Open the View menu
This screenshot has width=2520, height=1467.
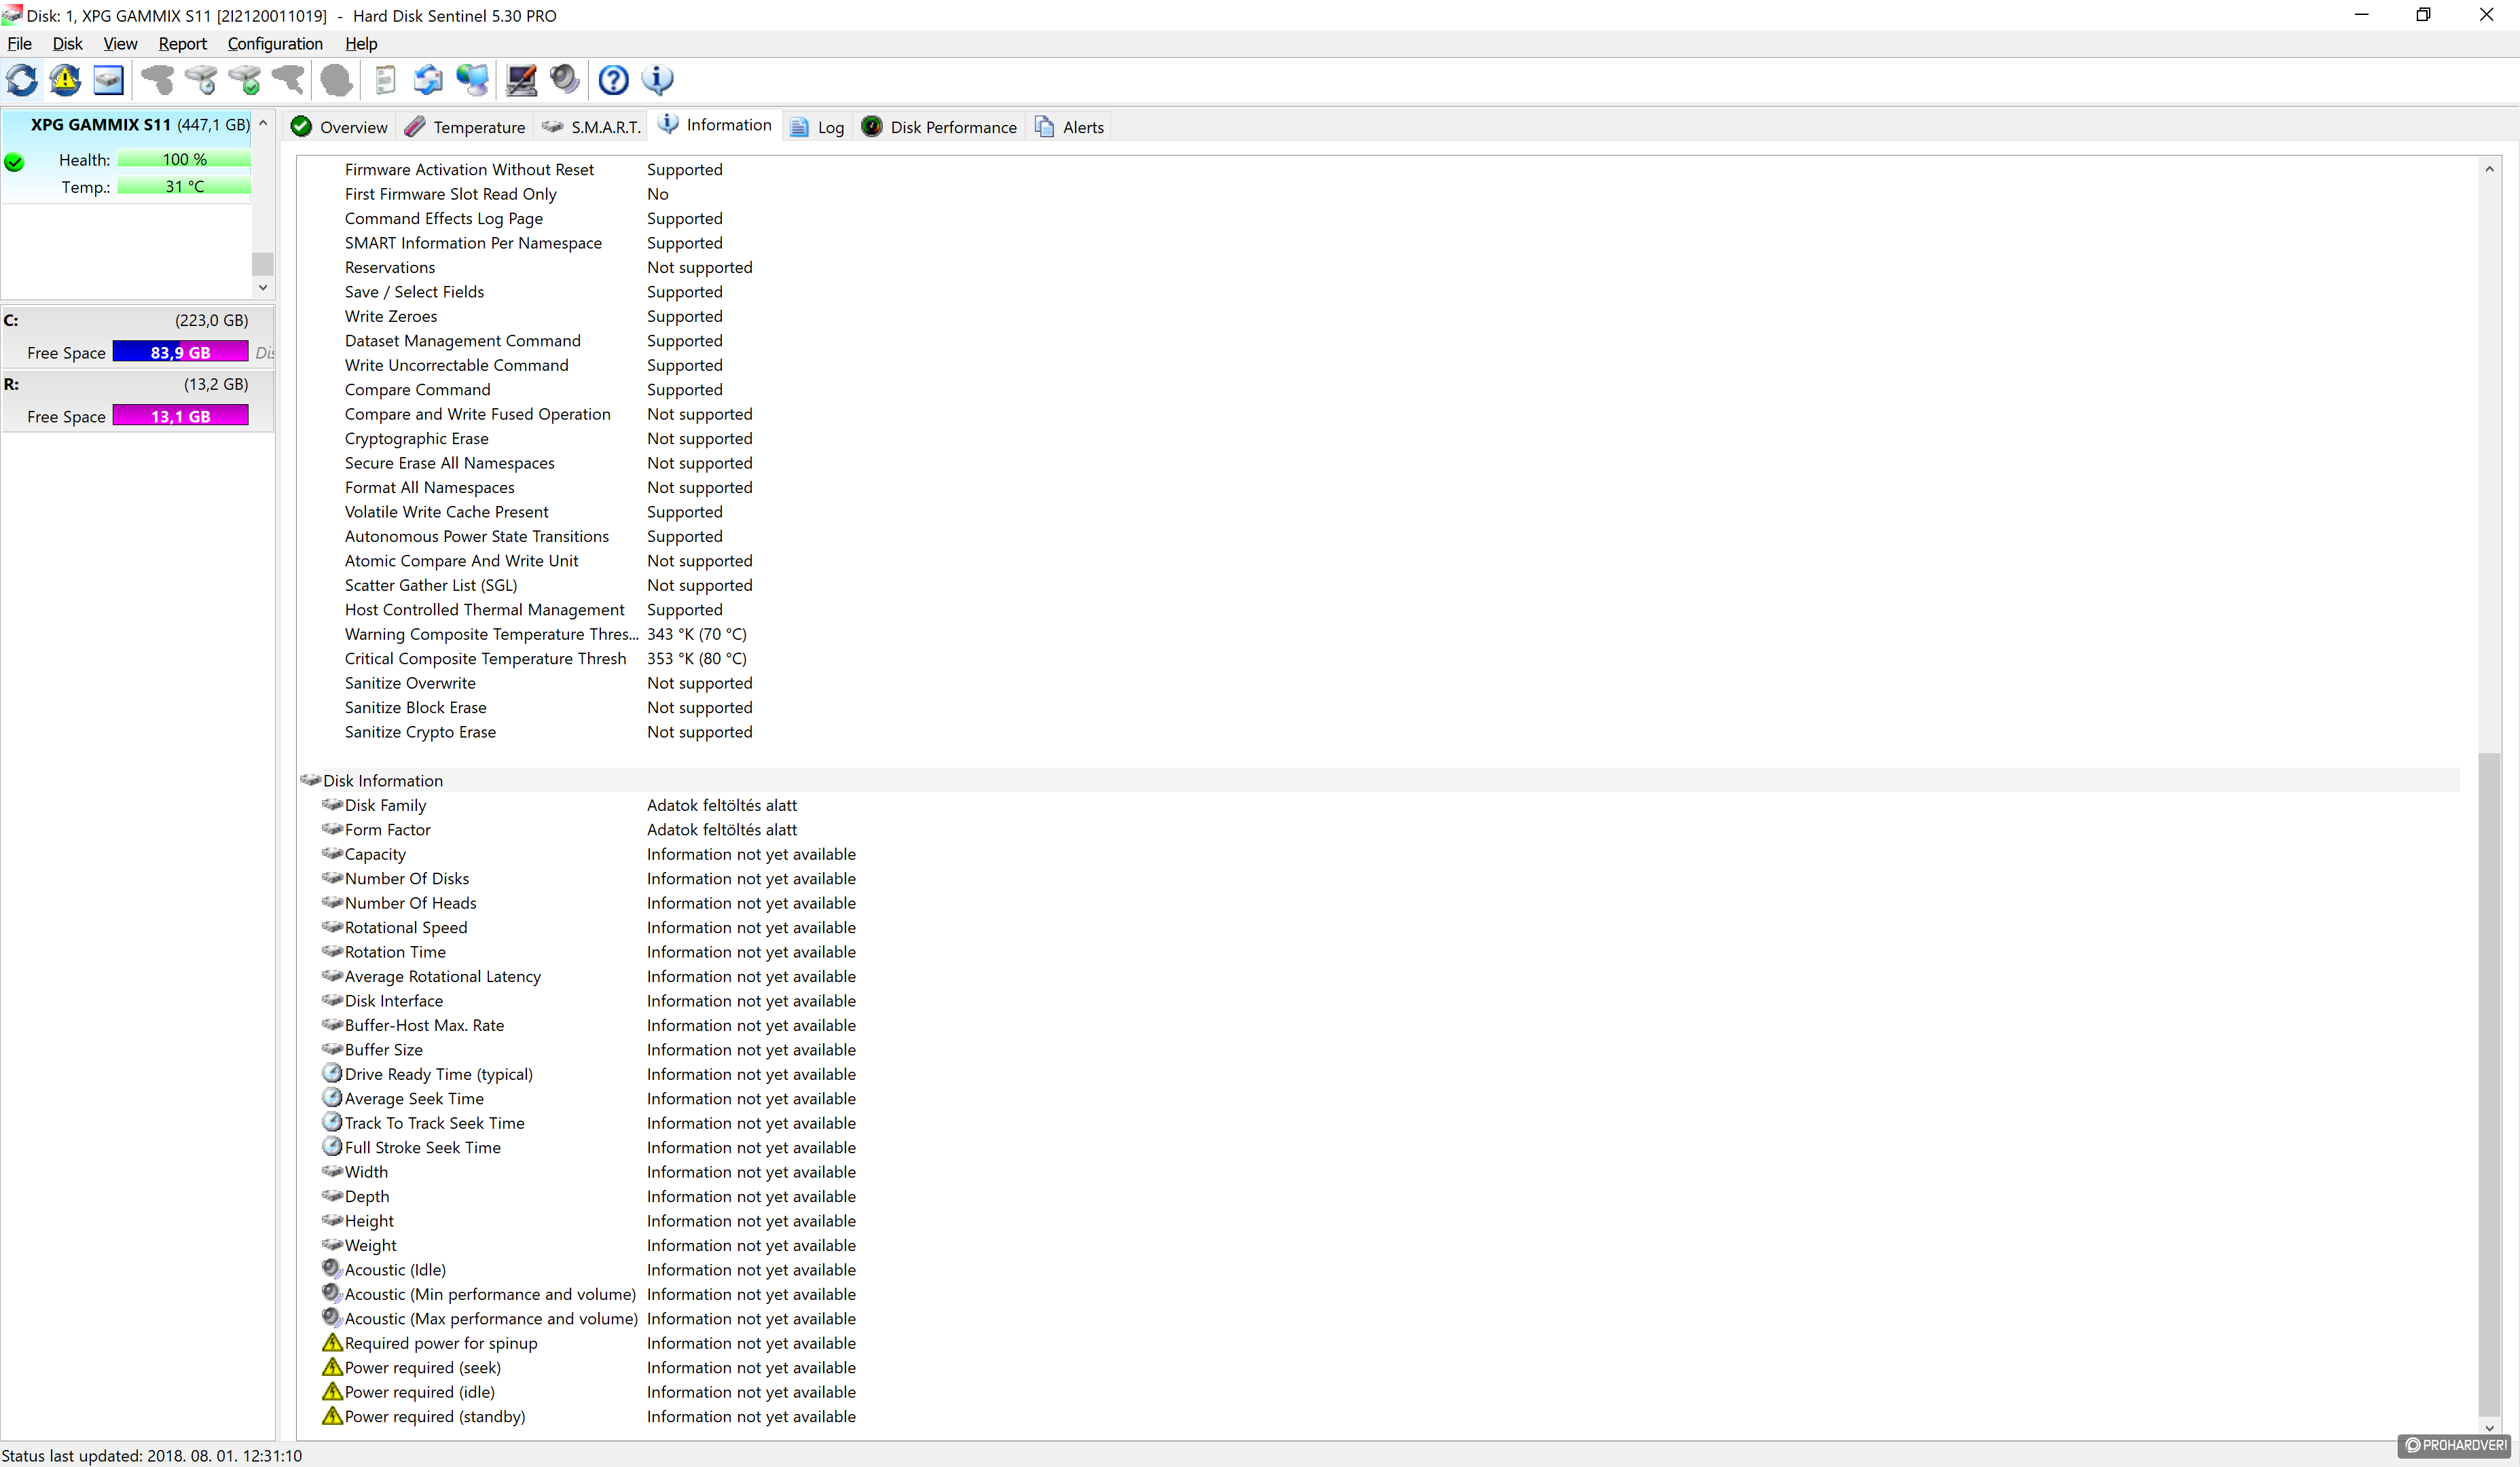click(120, 44)
